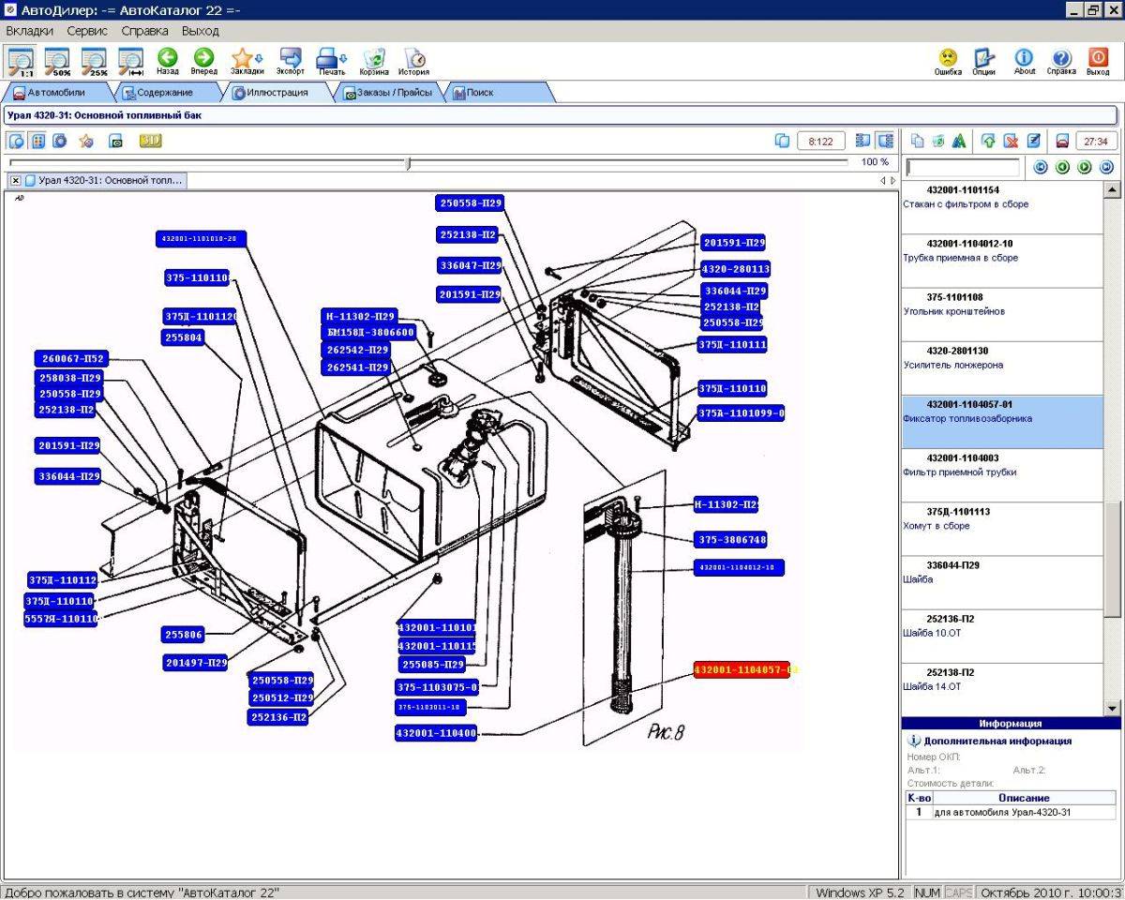Click red highlighted callout 432001-1104057
The image size is (1125, 900).
coord(744,670)
